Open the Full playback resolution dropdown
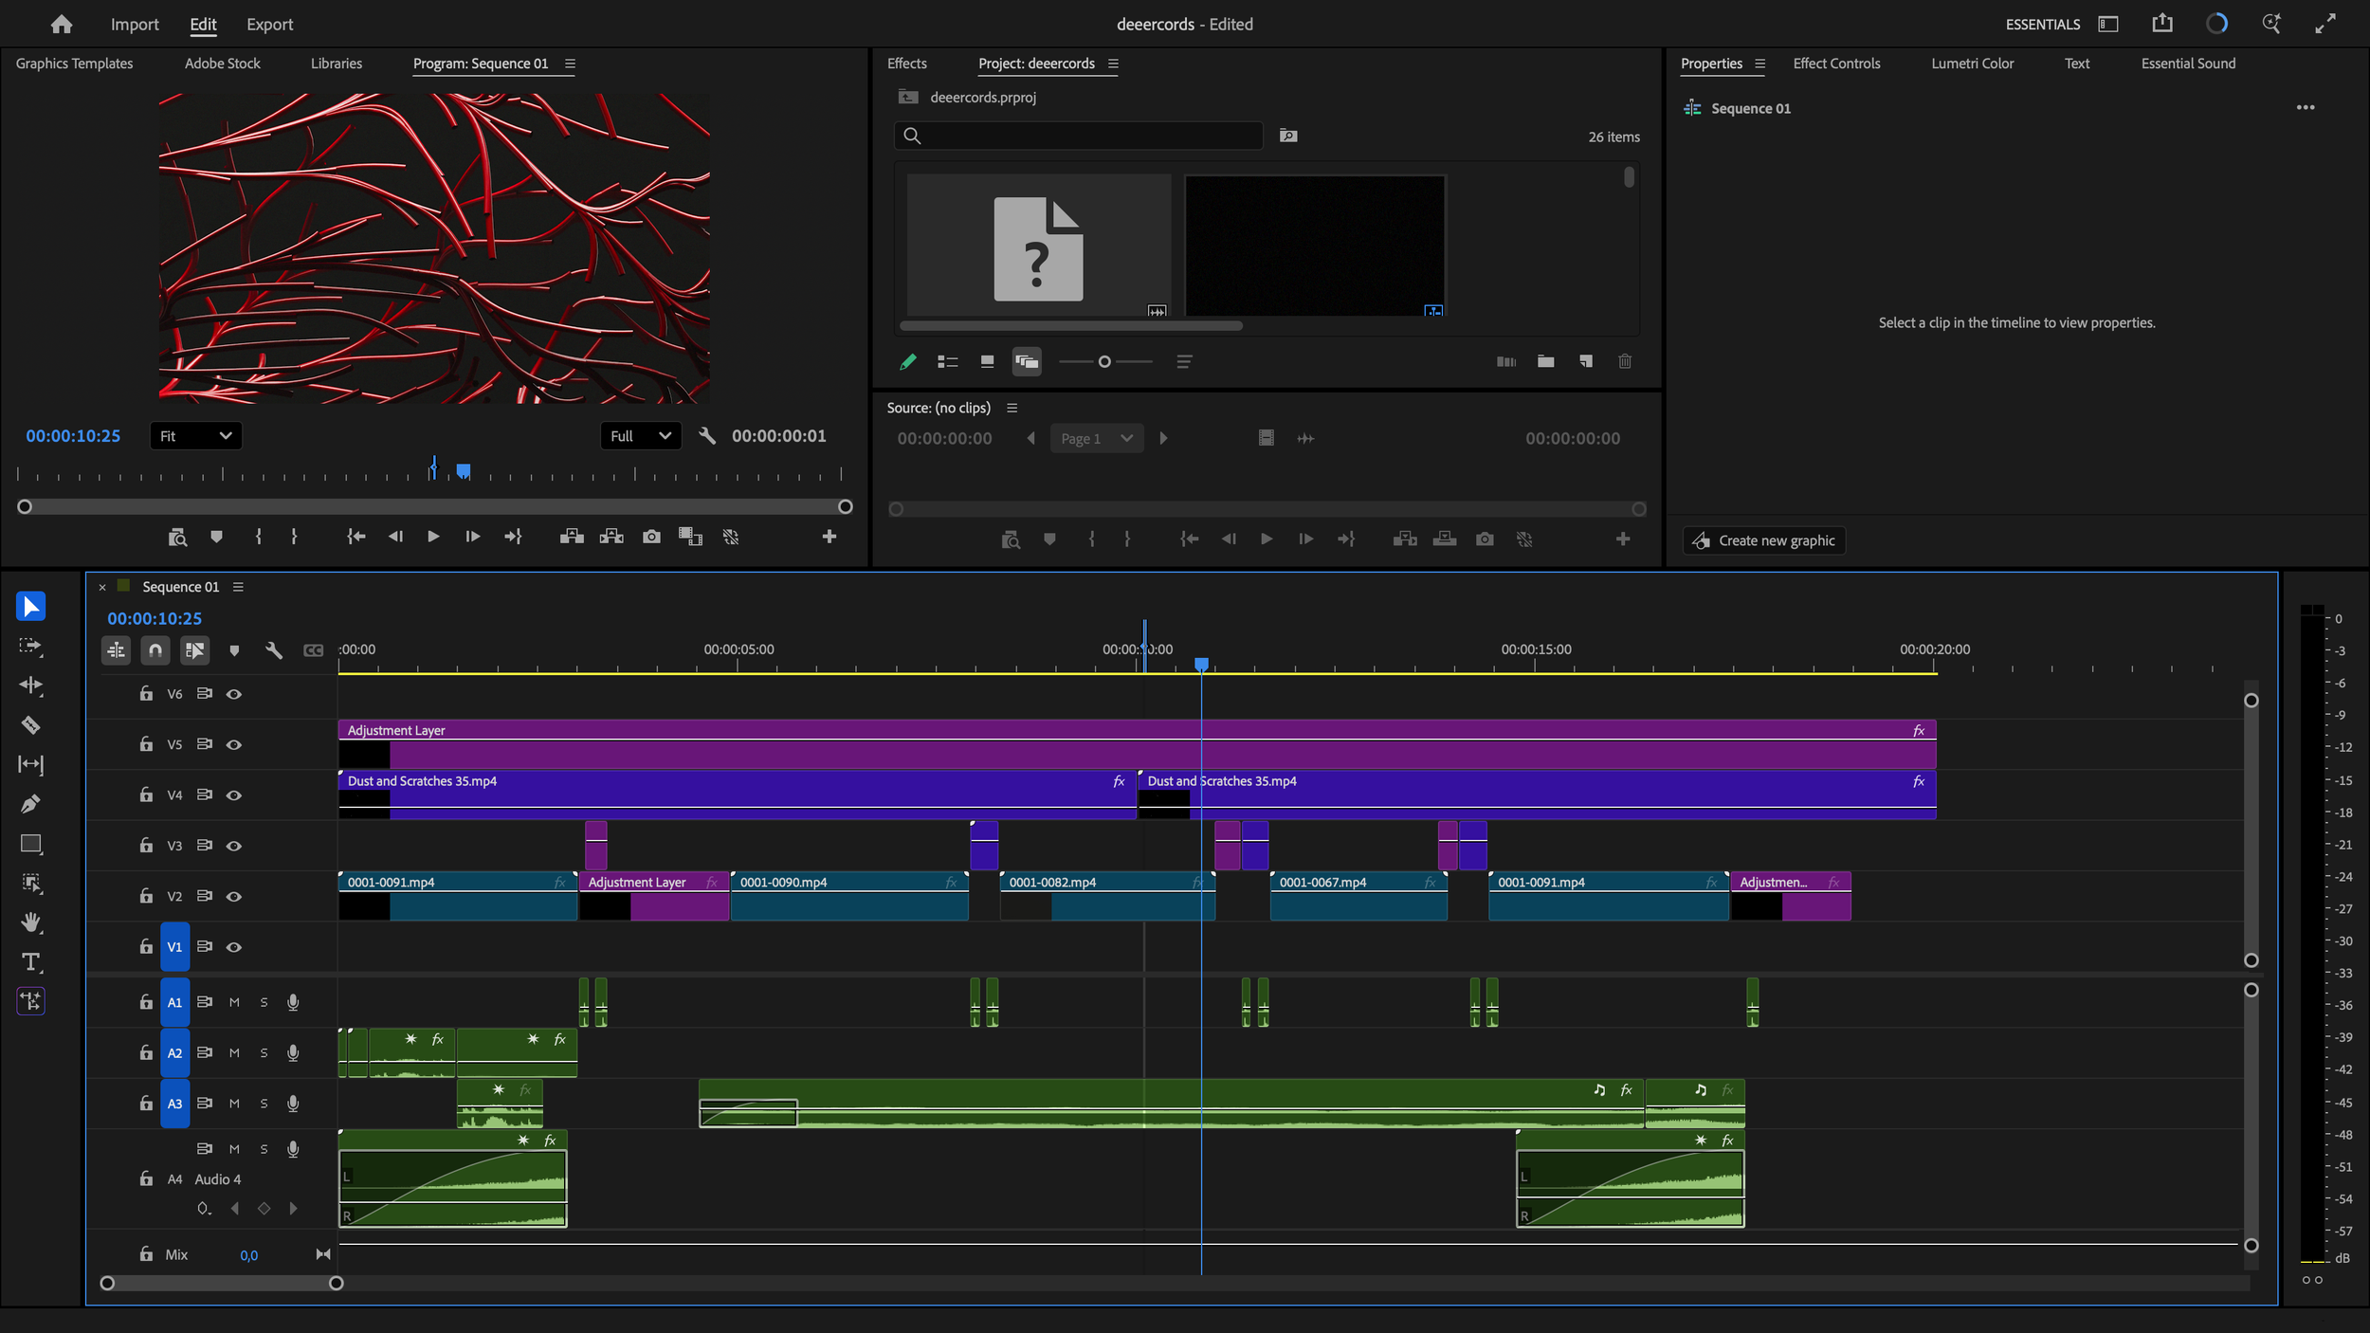The image size is (2370, 1333). [640, 436]
